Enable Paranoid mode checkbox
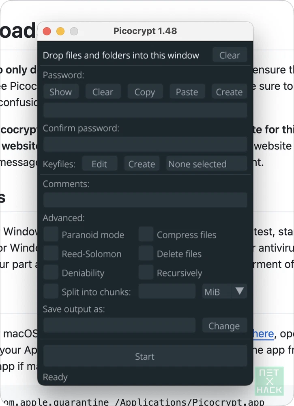294x406 pixels. click(x=51, y=234)
